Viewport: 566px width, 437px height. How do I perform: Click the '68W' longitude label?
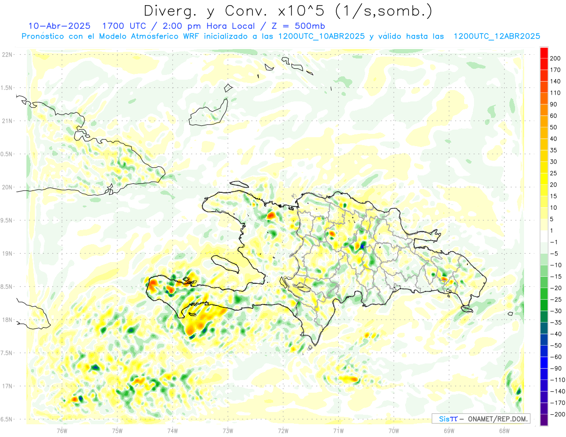(x=504, y=430)
